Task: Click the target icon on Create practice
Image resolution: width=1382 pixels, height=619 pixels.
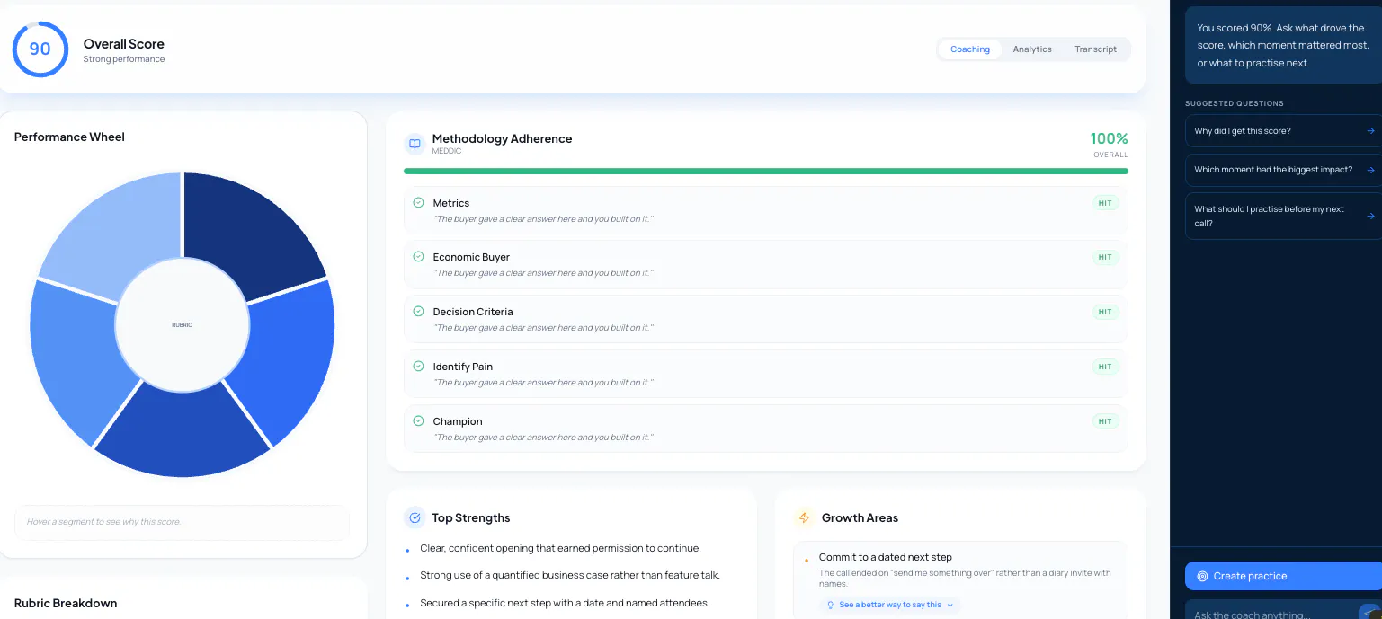Action: [x=1202, y=576]
